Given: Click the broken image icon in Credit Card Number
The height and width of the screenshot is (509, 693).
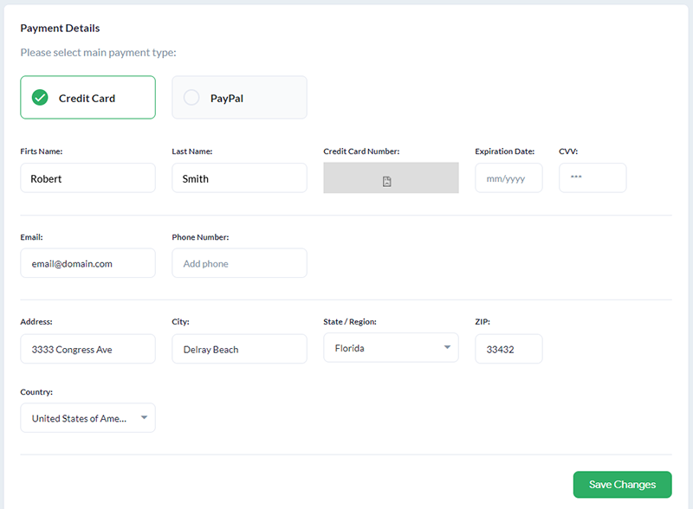Looking at the screenshot, I should (386, 181).
